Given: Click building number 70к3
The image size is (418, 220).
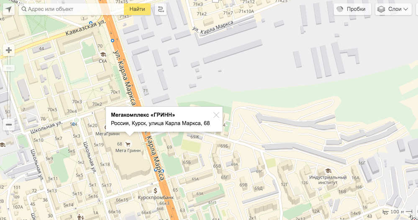Looking at the screenshot, I should (77, 102).
